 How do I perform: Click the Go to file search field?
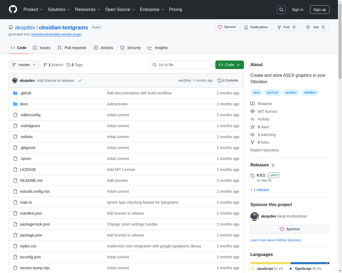tap(180, 65)
